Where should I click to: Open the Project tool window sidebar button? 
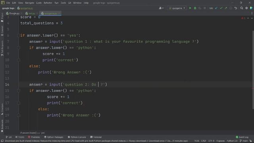2,17
